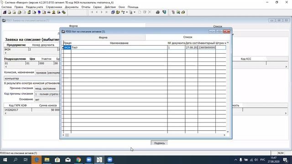The height and width of the screenshot is (164, 292).
Task: Open taskbar search magnifier
Action: point(16,160)
